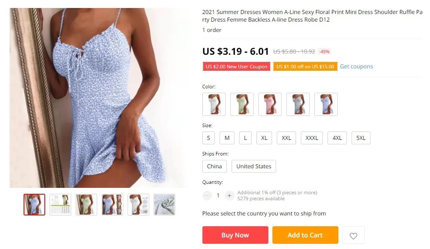Viewport: 430px width, 249px height.
Task: Choose size XL
Action: pos(264,138)
